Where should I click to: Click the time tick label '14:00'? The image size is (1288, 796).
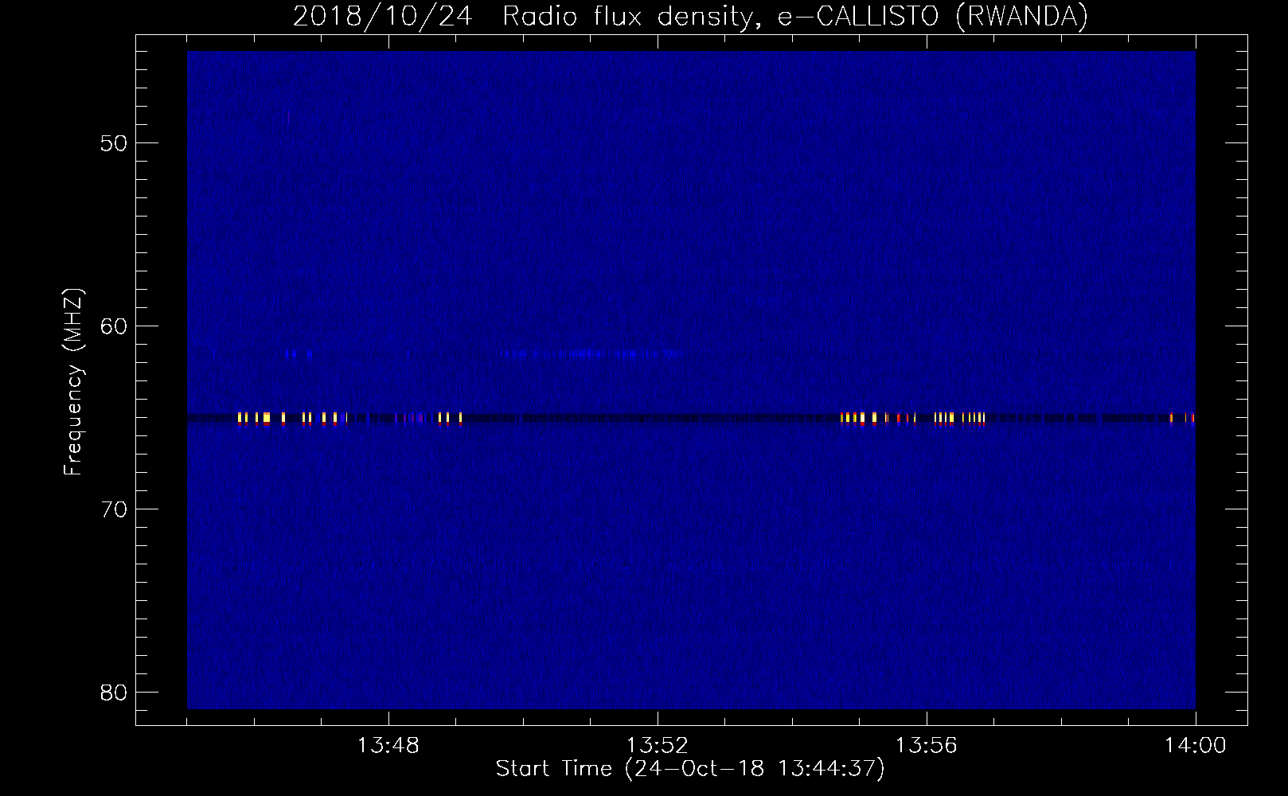point(1196,746)
